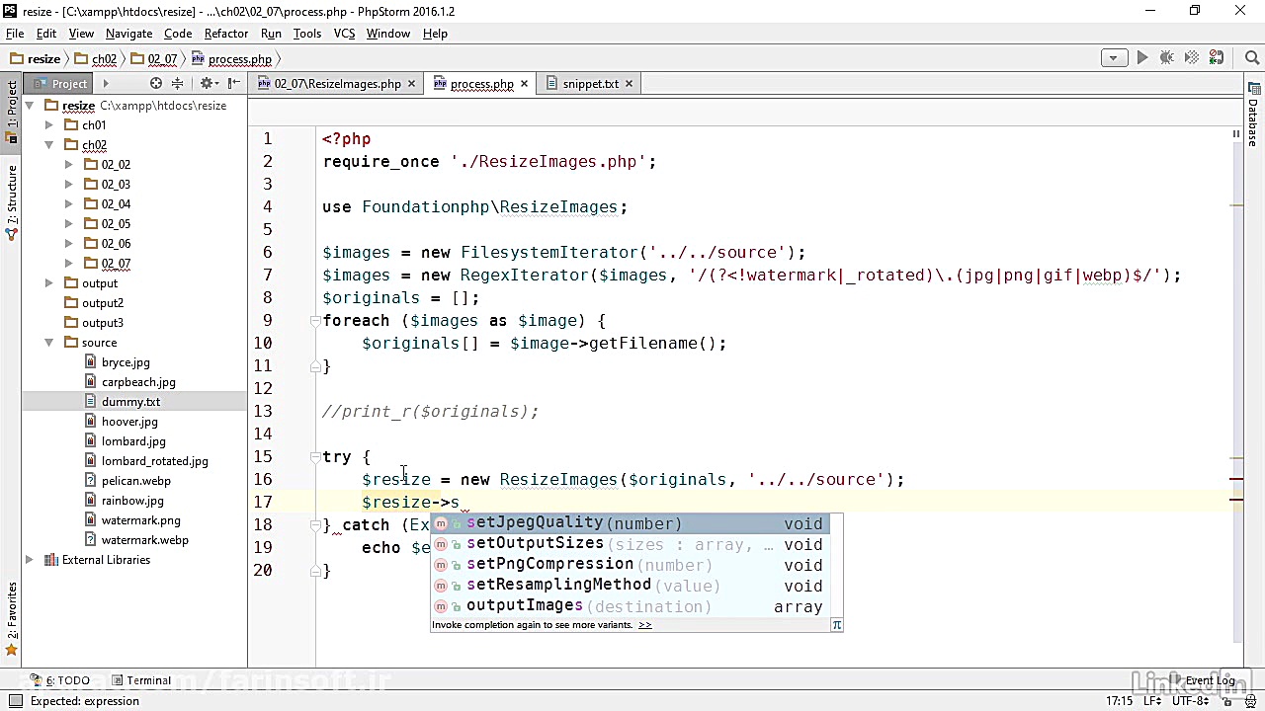Expand the ch01 folder
This screenshot has width=1265, height=711.
(48, 125)
